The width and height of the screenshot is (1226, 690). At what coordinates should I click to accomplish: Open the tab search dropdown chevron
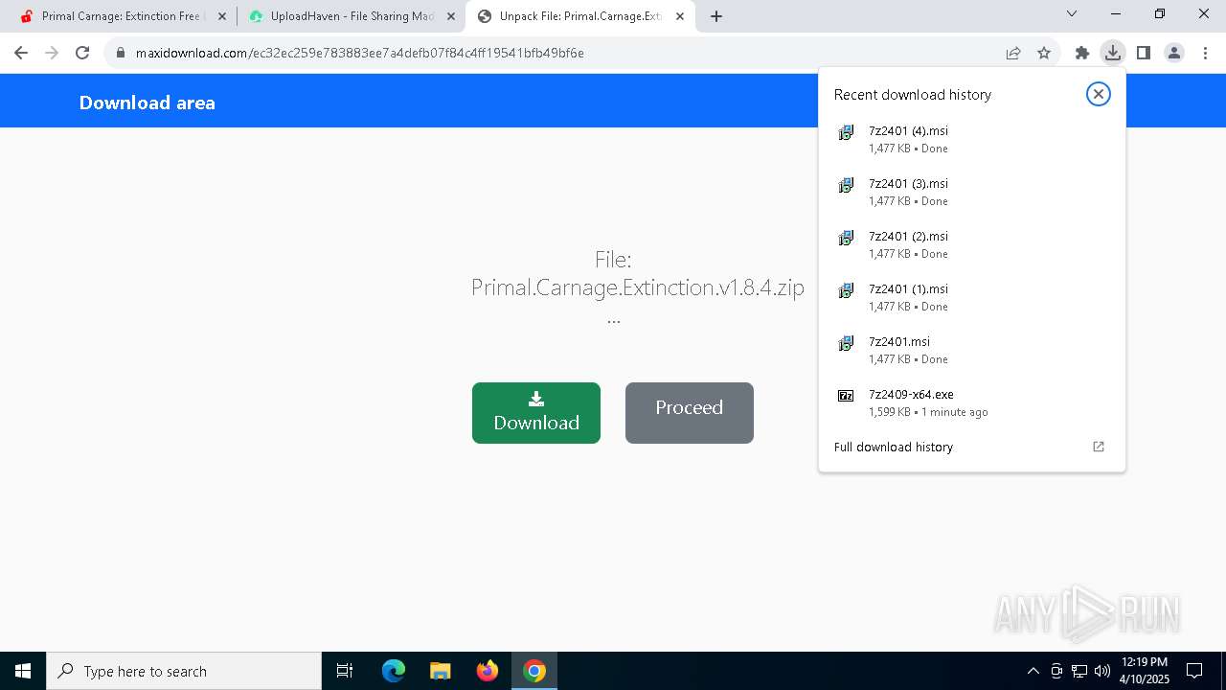click(1072, 14)
